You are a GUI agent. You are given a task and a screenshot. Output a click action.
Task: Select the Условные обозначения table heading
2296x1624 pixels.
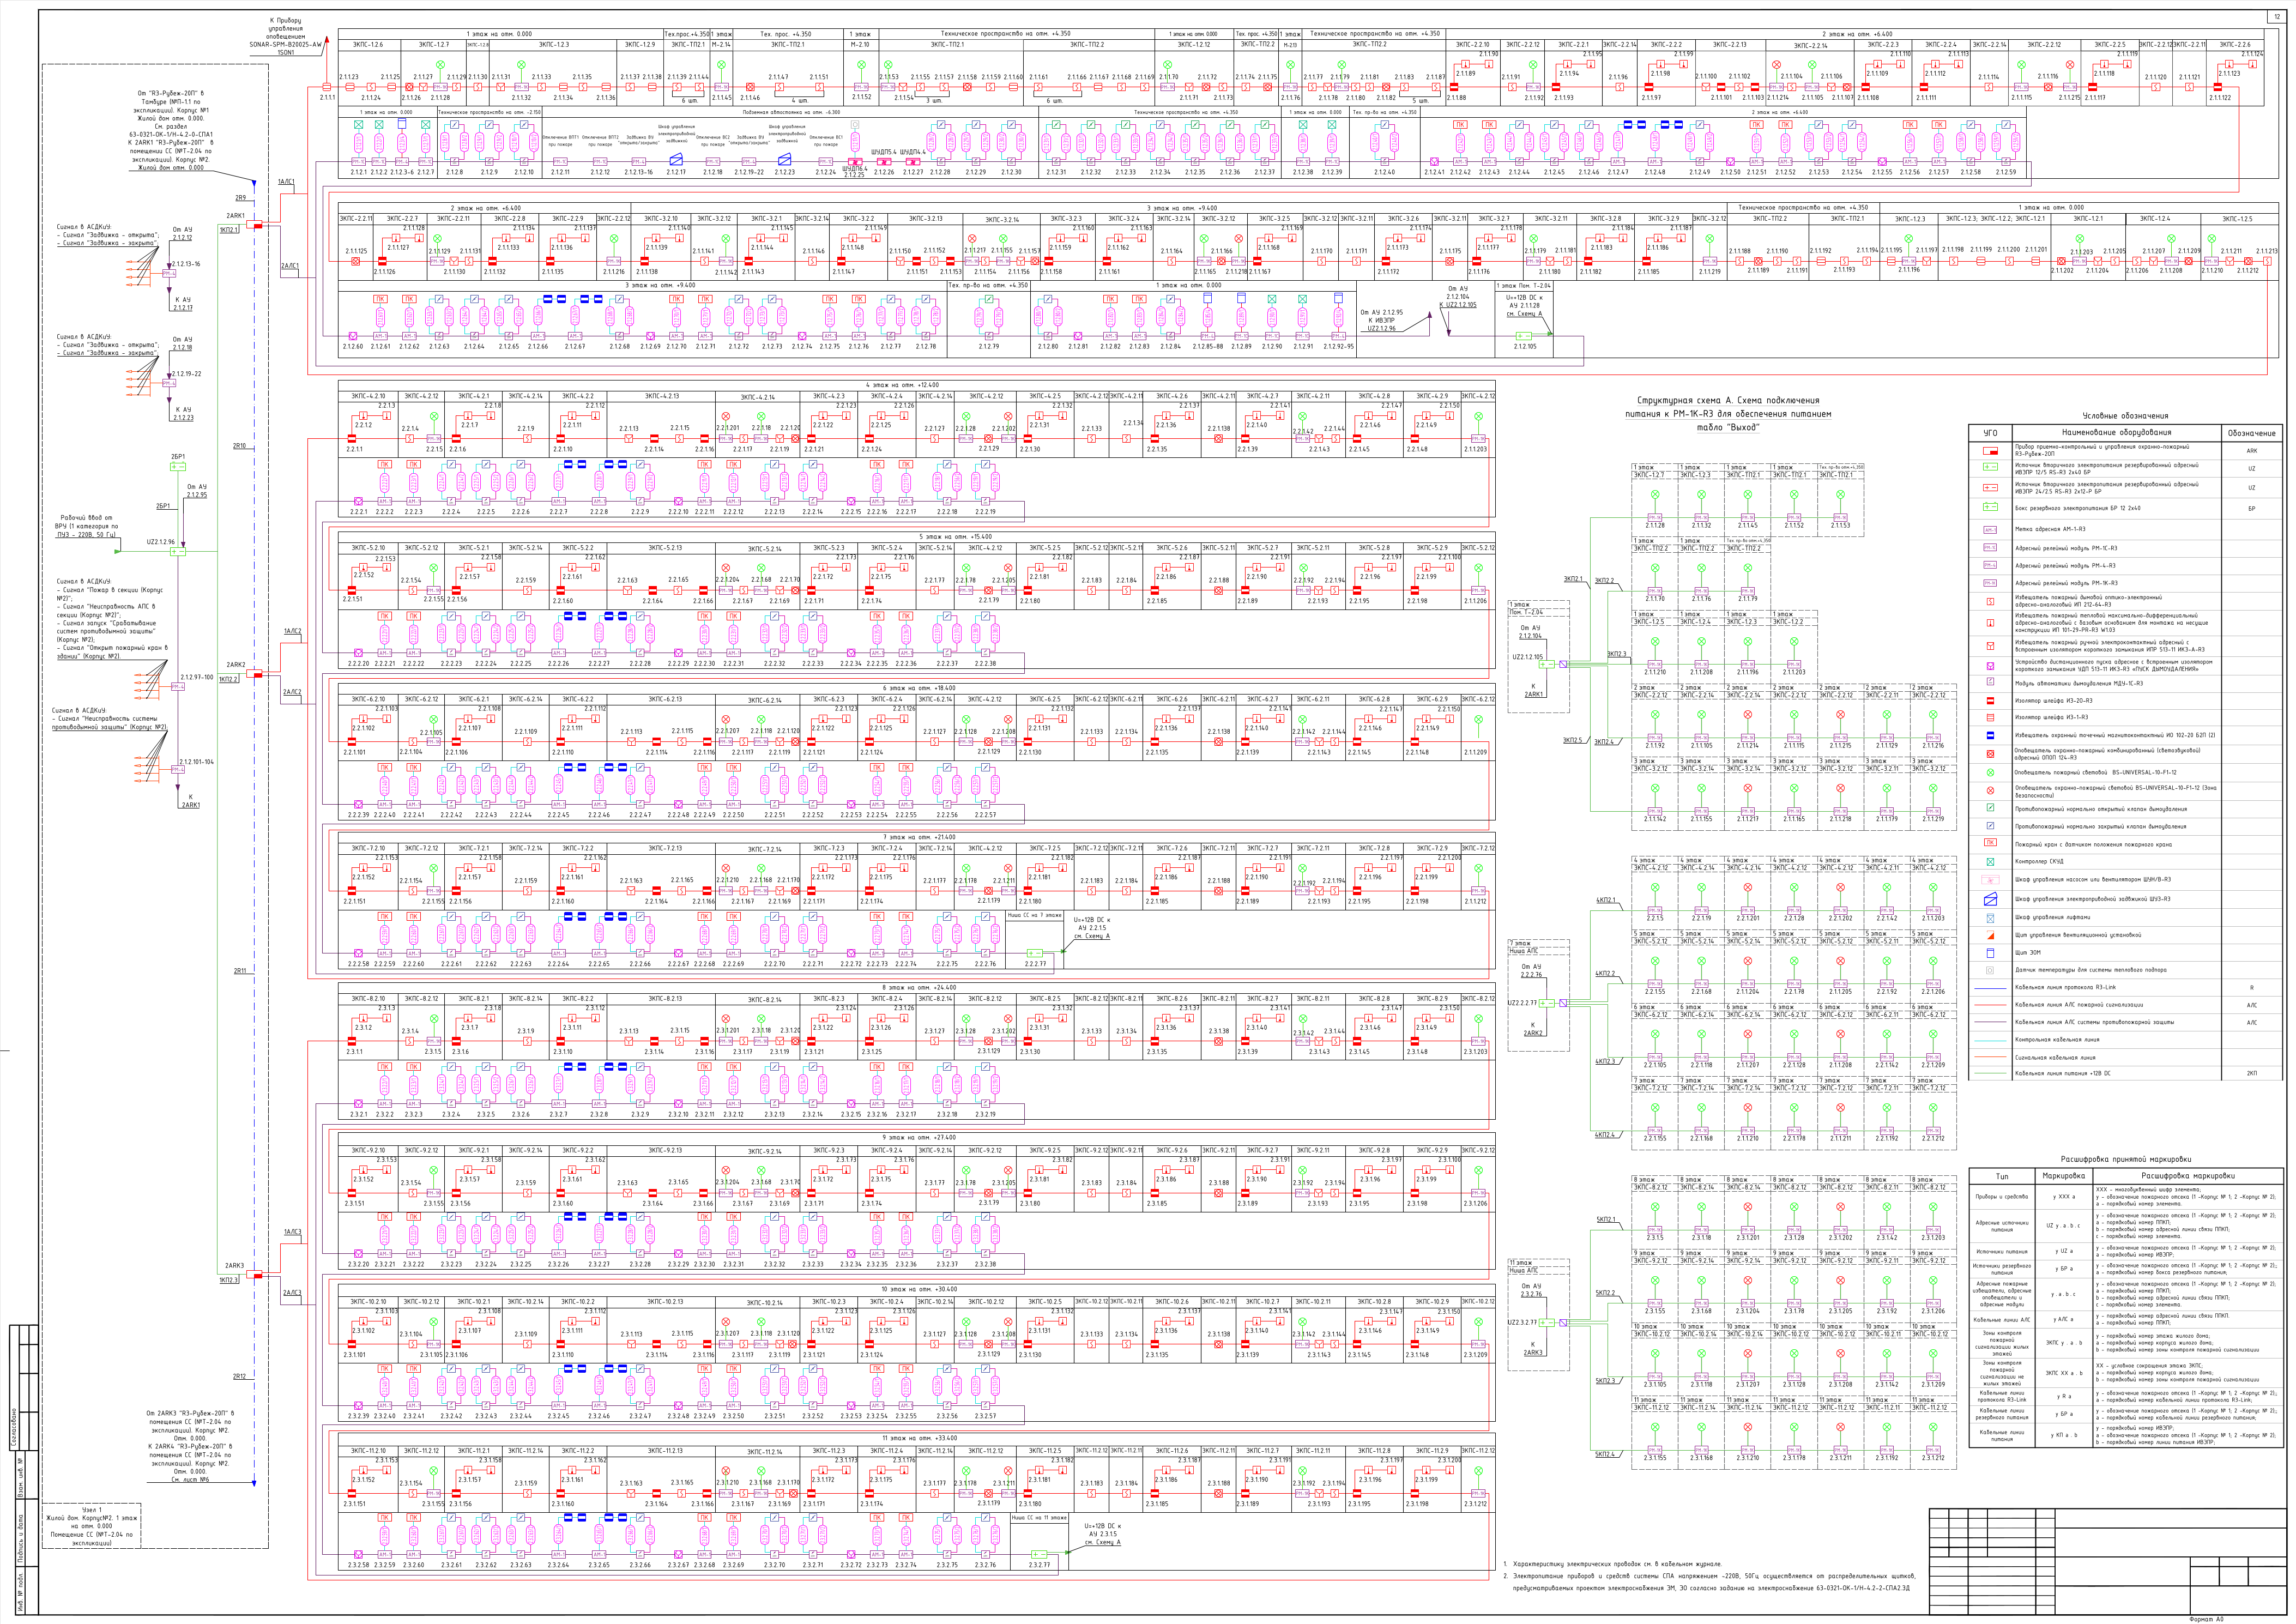[x=2125, y=415]
